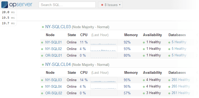Click the Opserver logo icon
Screen dimensions: 199x98
pos(5,5)
